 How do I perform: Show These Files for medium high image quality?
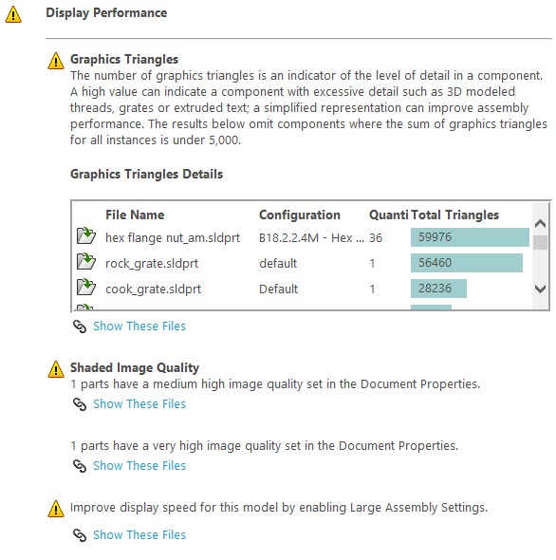139,404
